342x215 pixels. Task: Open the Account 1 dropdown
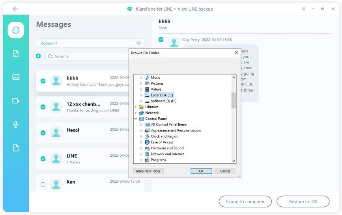(90, 43)
